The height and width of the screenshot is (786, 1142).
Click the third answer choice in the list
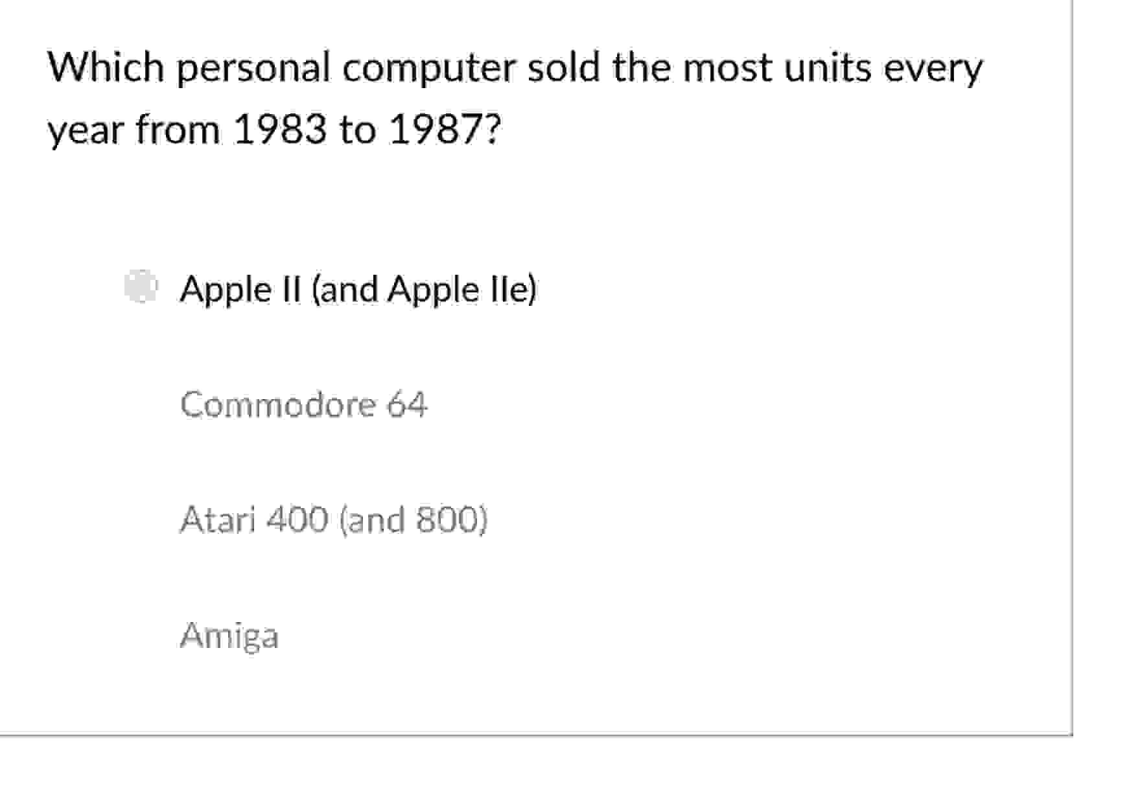click(x=334, y=519)
